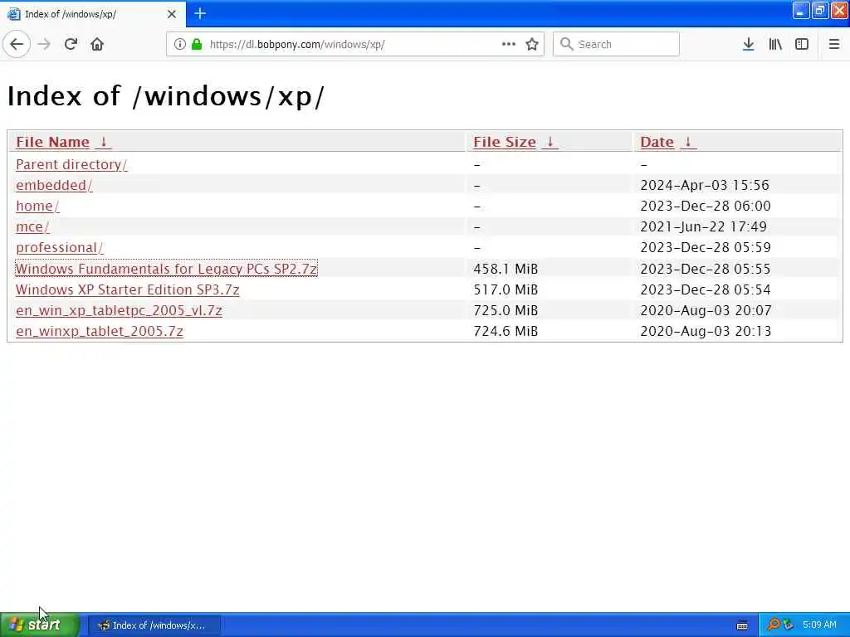
Task: Minimize the Firefox window
Action: (801, 10)
